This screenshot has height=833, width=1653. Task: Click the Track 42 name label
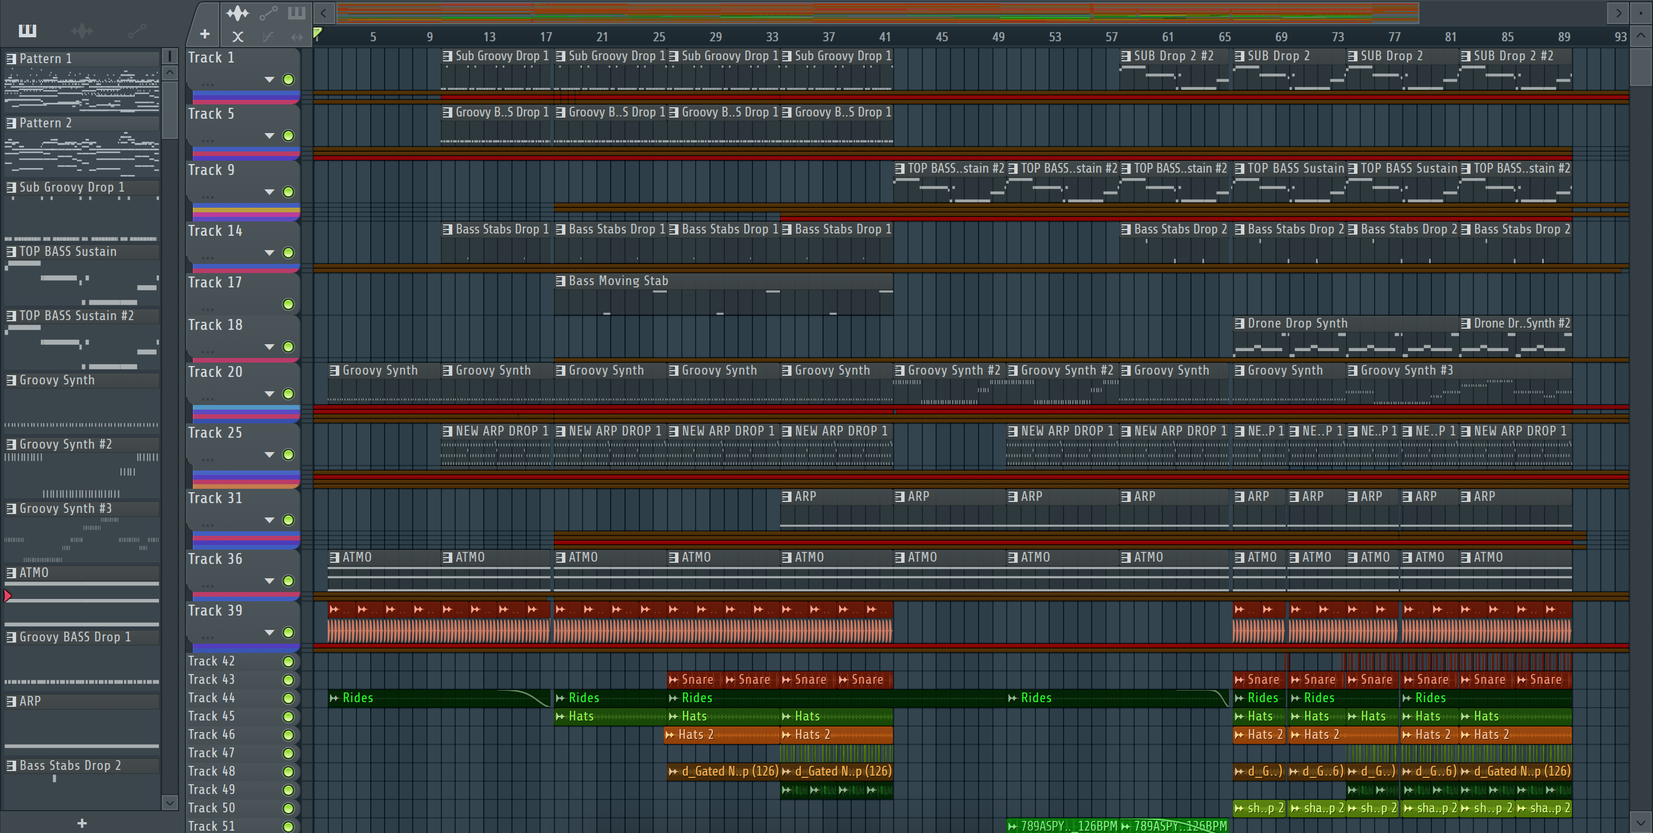tap(211, 661)
